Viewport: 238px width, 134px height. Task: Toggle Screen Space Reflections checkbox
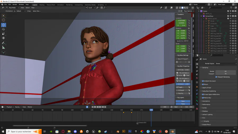tap(203, 94)
